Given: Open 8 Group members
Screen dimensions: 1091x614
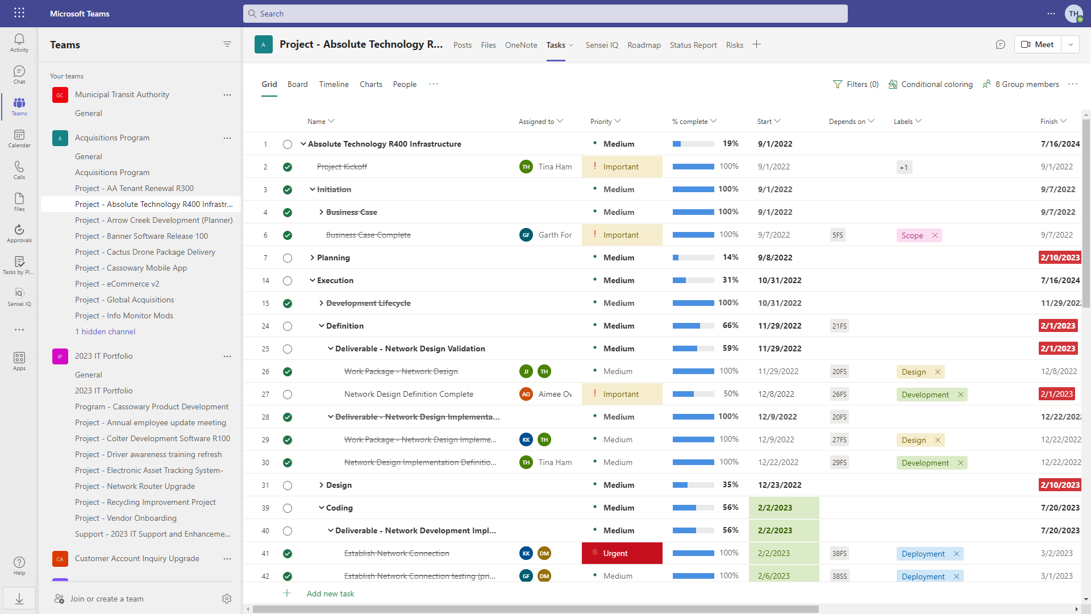Looking at the screenshot, I should 1021,84.
